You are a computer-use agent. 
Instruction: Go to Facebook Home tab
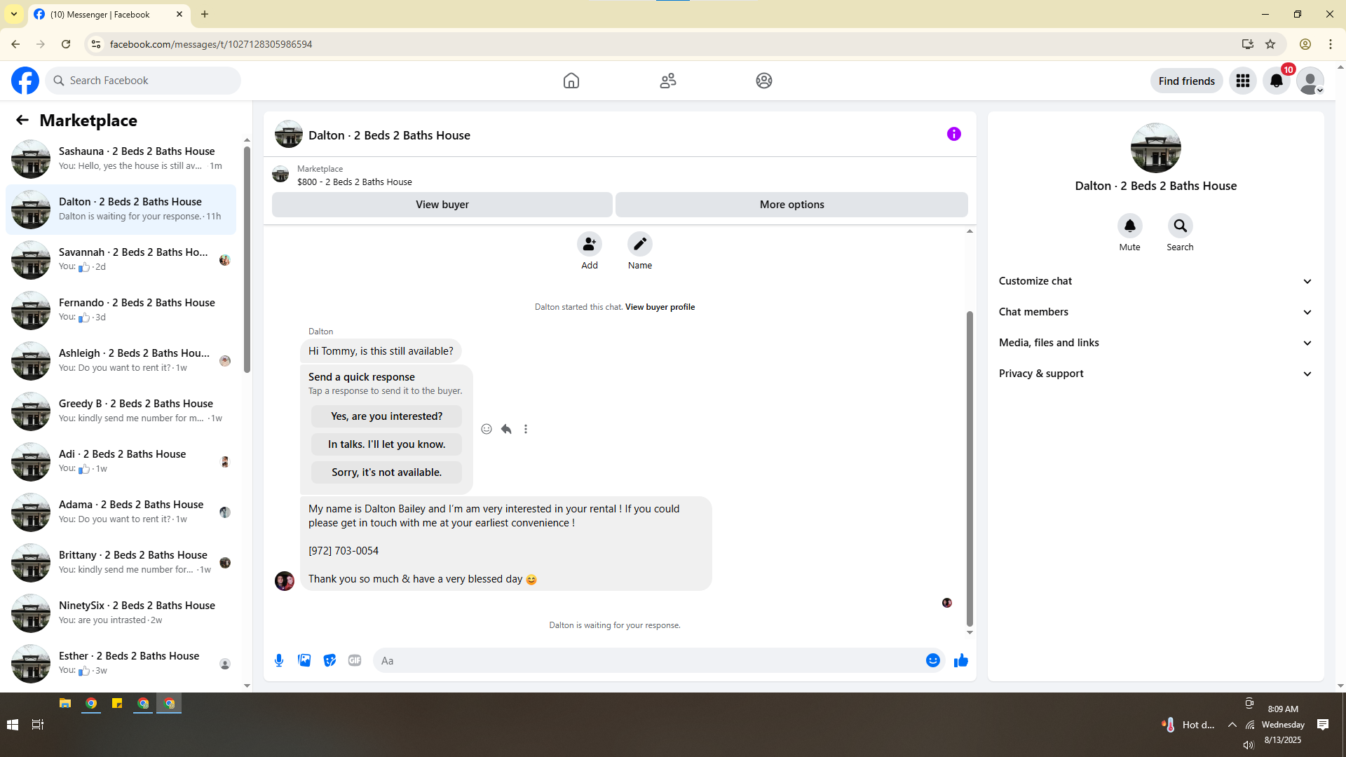coord(571,81)
